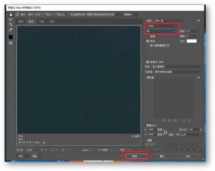Open the JPEG file format dropdown

pos(163,26)
